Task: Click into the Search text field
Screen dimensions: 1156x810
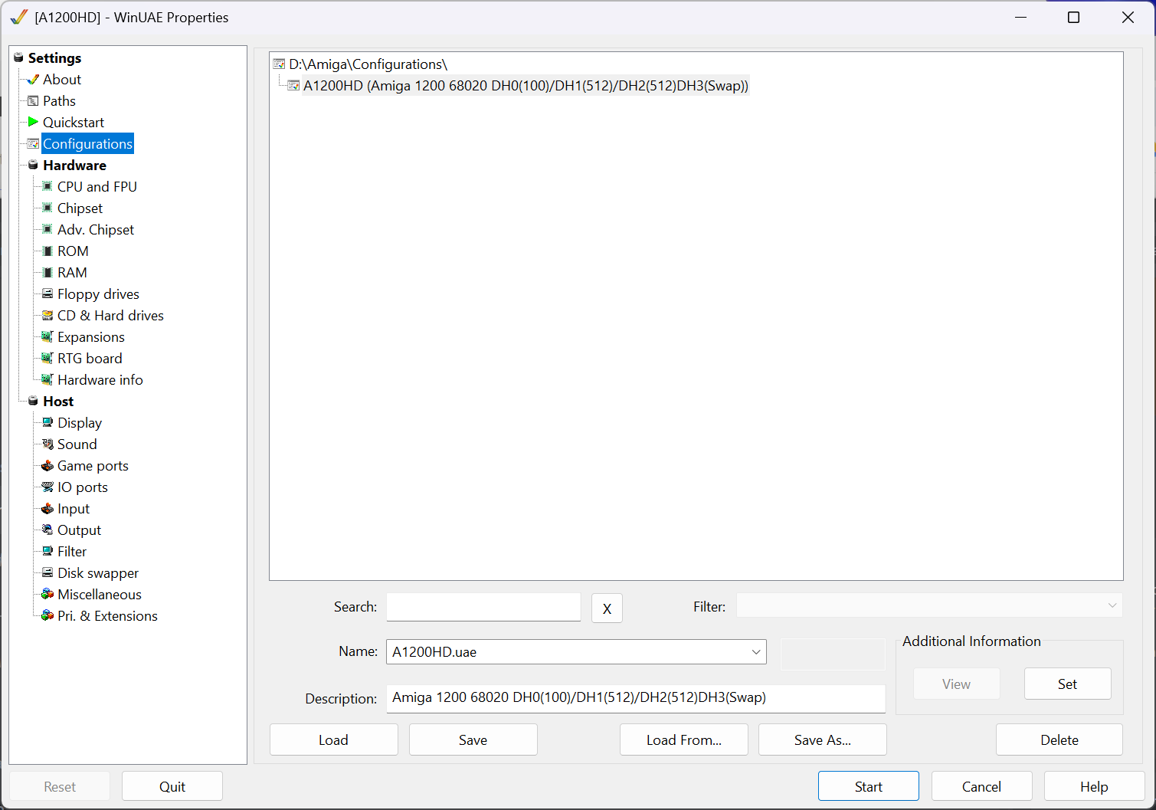Action: coord(483,607)
